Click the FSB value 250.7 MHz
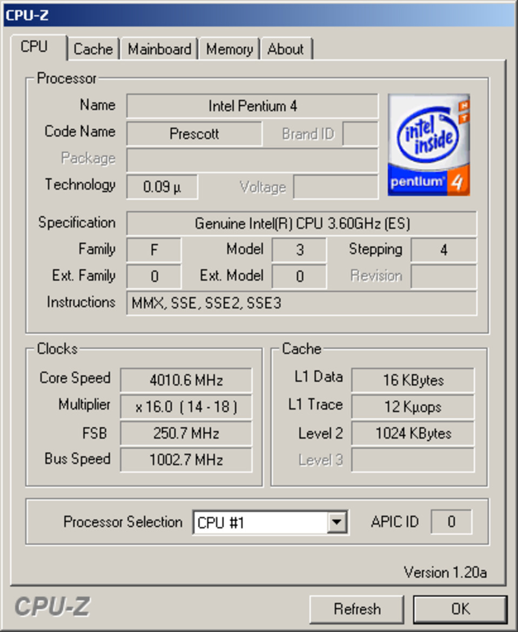This screenshot has height=632, width=518. tap(186, 433)
